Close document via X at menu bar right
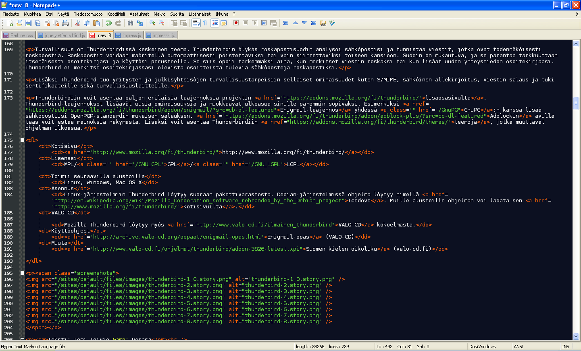This screenshot has height=351, width=581. 577,14
